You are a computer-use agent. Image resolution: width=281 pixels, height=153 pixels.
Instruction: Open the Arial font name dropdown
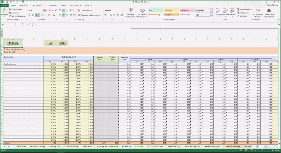(x=43, y=11)
